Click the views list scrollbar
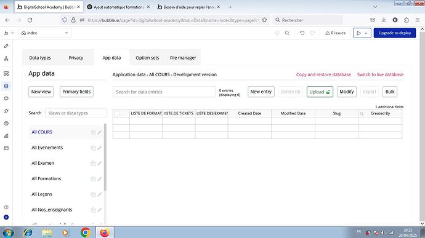Screen dimensions: 425x238 click(x=105, y=157)
